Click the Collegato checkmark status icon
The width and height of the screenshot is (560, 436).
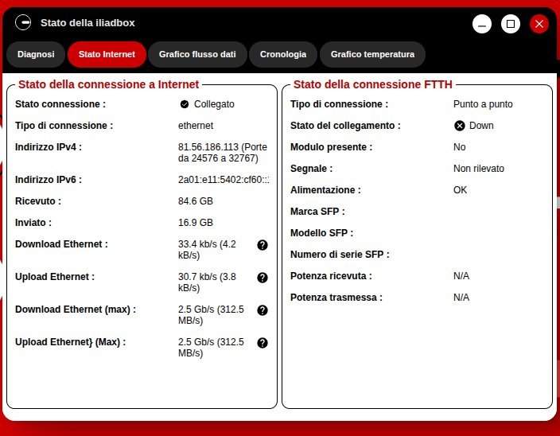(x=185, y=104)
